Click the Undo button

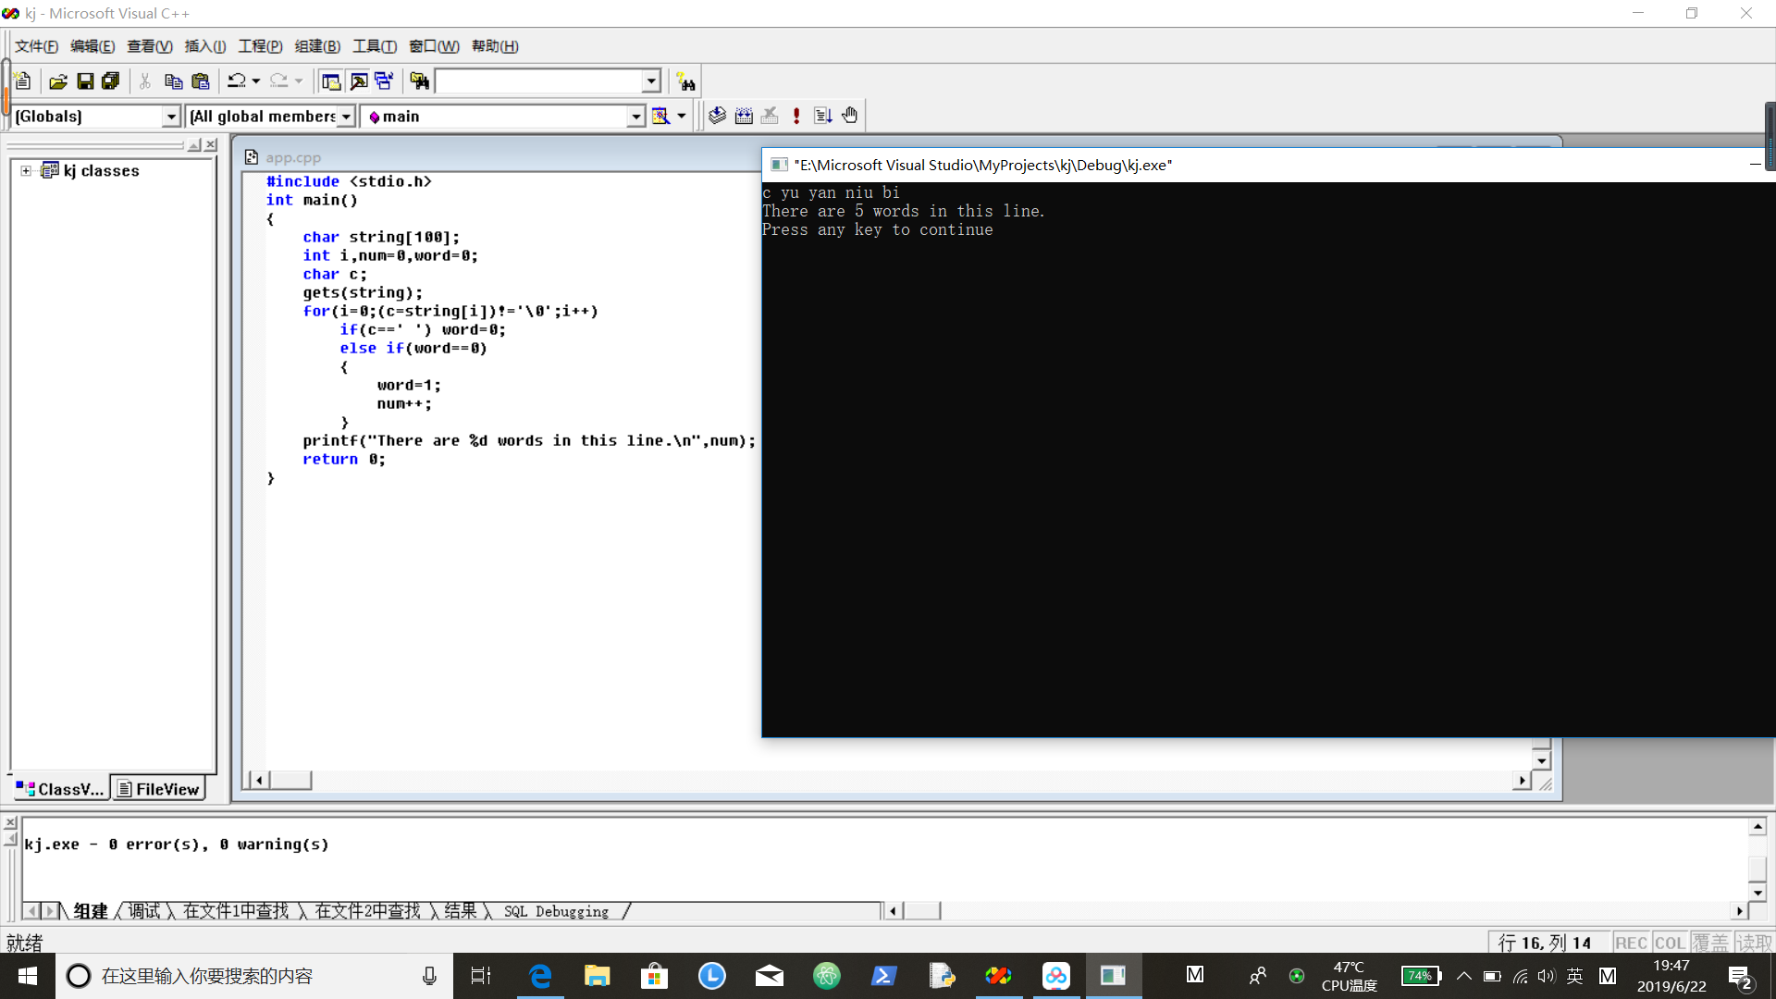click(237, 81)
